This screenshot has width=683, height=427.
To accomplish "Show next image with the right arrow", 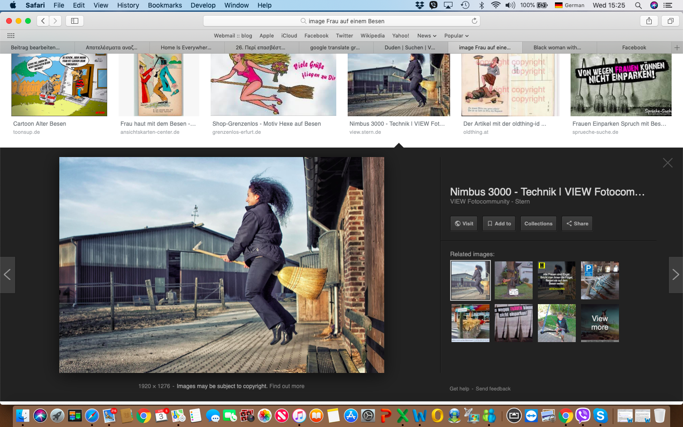I will (x=675, y=275).
